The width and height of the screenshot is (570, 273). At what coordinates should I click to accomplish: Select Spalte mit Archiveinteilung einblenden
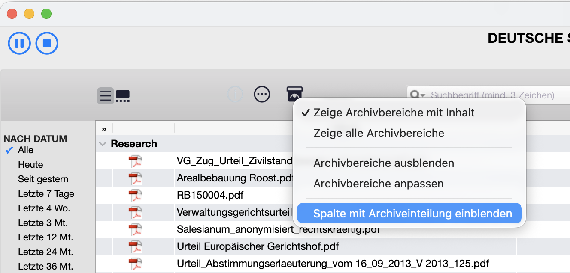409,213
